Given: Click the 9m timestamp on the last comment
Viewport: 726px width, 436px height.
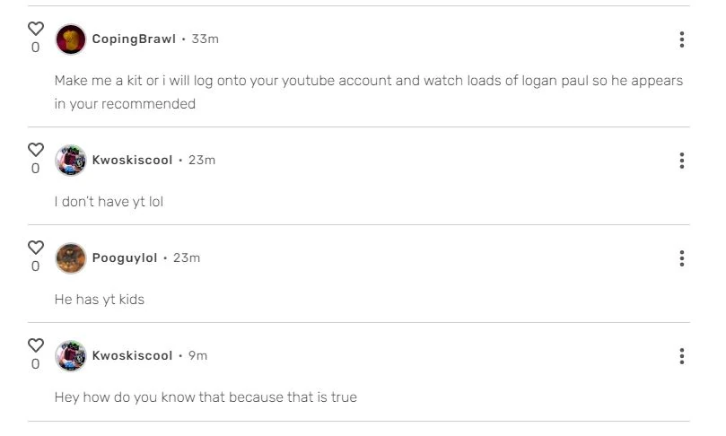Looking at the screenshot, I should click(197, 356).
